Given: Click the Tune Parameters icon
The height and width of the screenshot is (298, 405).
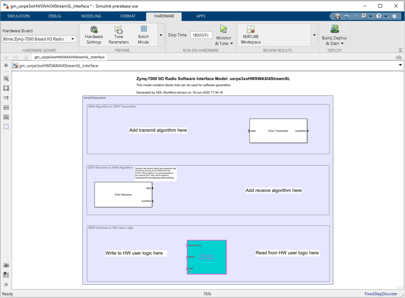Looking at the screenshot, I should click(x=119, y=30).
